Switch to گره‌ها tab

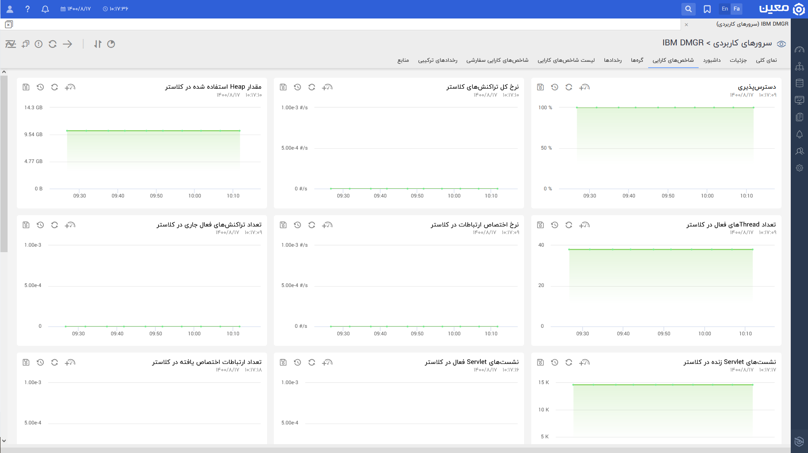click(637, 61)
